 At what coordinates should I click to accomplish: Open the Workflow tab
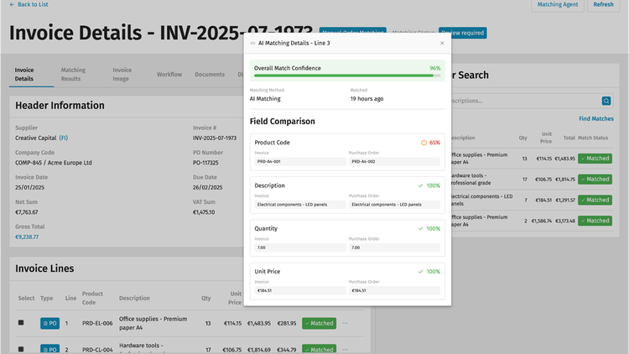pos(169,75)
